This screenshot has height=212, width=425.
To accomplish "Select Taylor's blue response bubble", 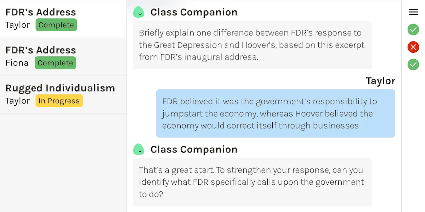I will tap(276, 113).
